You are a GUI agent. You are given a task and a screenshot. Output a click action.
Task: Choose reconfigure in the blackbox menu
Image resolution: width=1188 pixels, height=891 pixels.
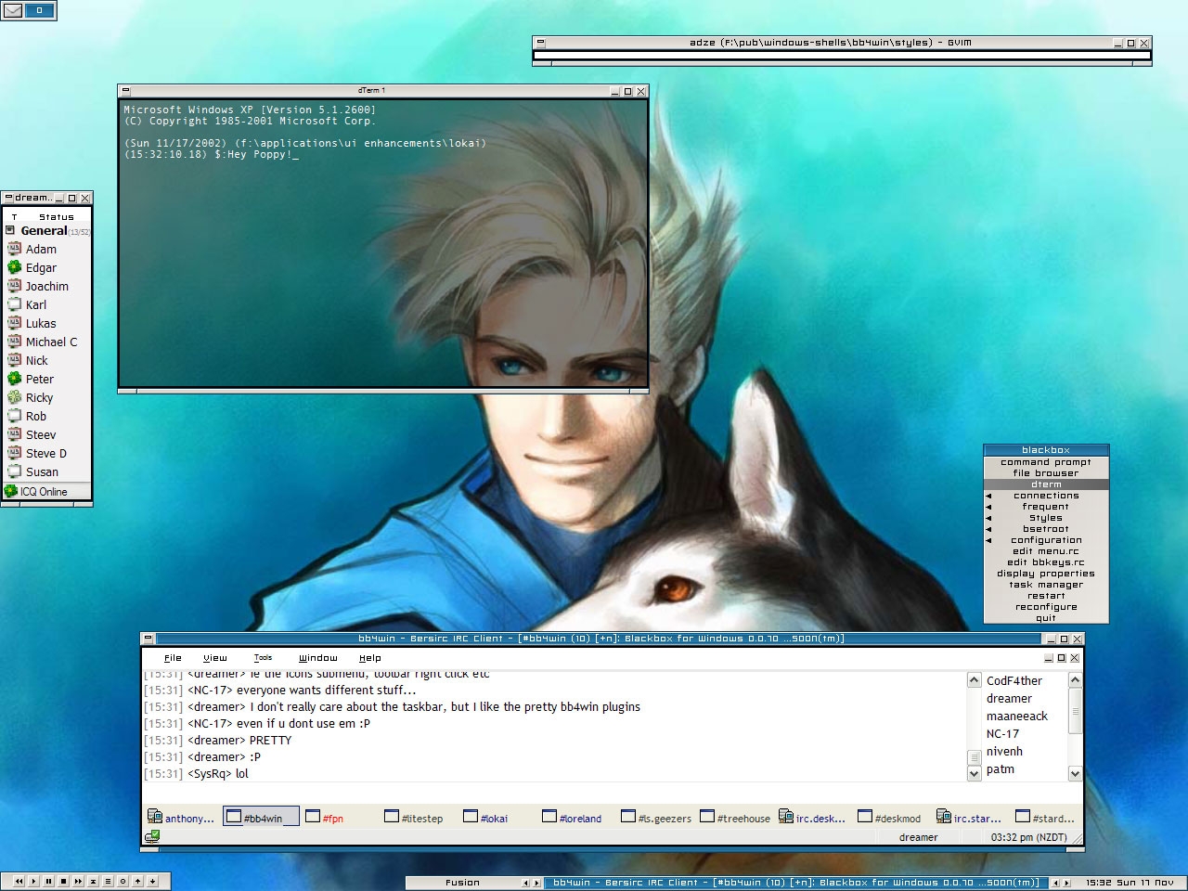1046,607
